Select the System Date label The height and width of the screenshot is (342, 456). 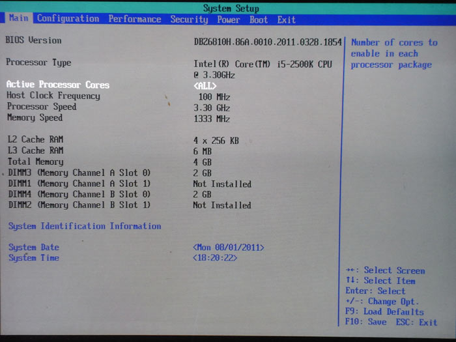coord(33,248)
